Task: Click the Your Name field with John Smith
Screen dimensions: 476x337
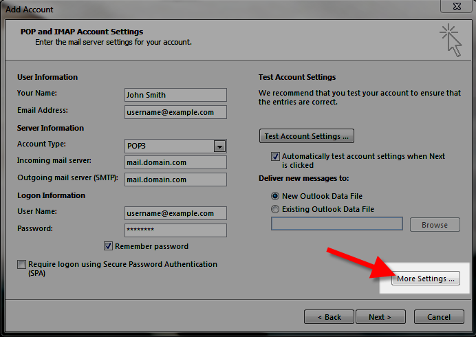Action: (175, 95)
